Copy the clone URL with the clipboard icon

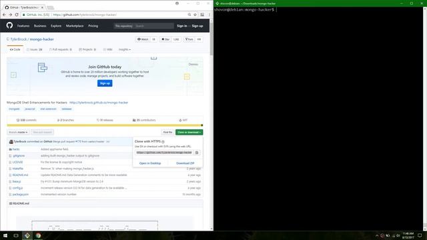coord(197,153)
